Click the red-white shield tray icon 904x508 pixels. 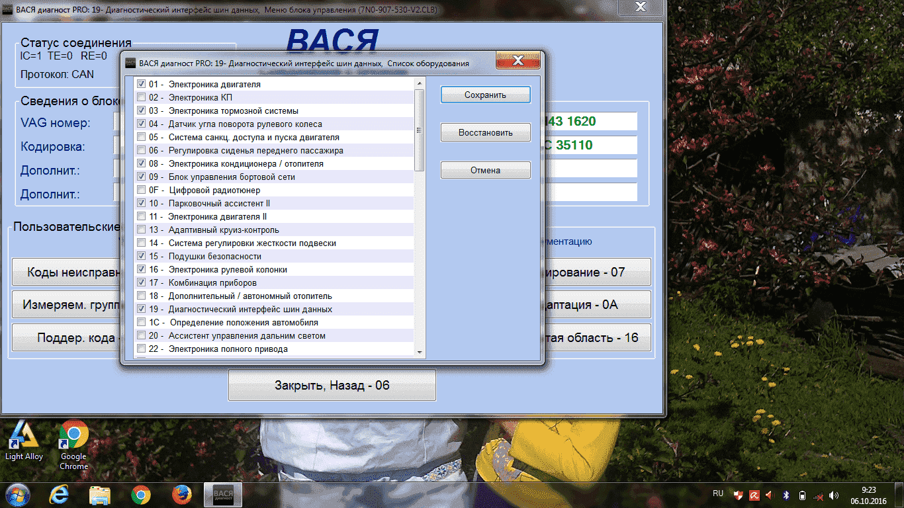click(738, 495)
